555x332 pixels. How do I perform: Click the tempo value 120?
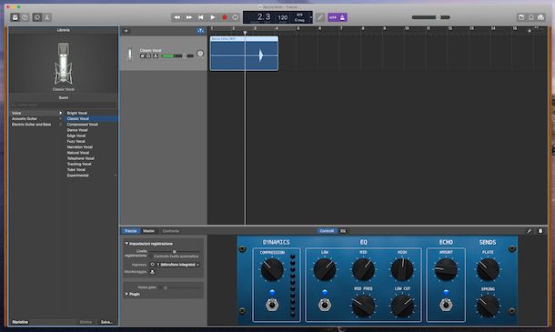pyautogui.click(x=282, y=17)
